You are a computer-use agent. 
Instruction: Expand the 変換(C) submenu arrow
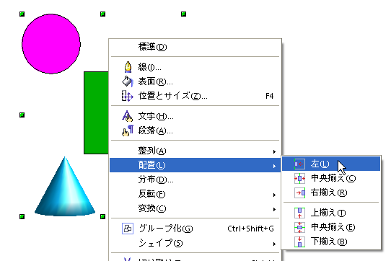click(274, 209)
